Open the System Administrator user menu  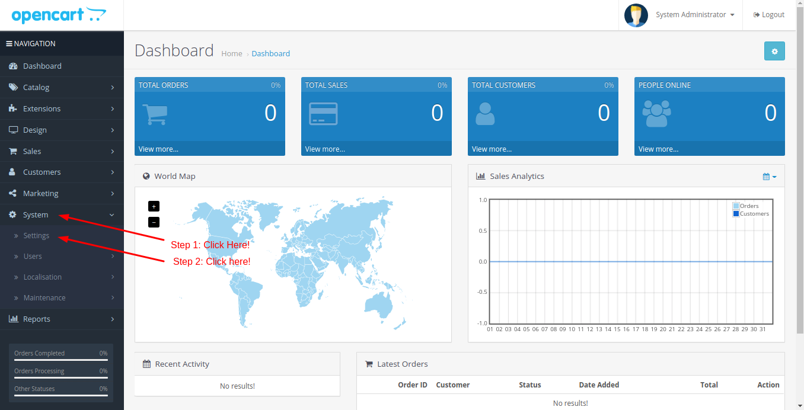(x=695, y=15)
